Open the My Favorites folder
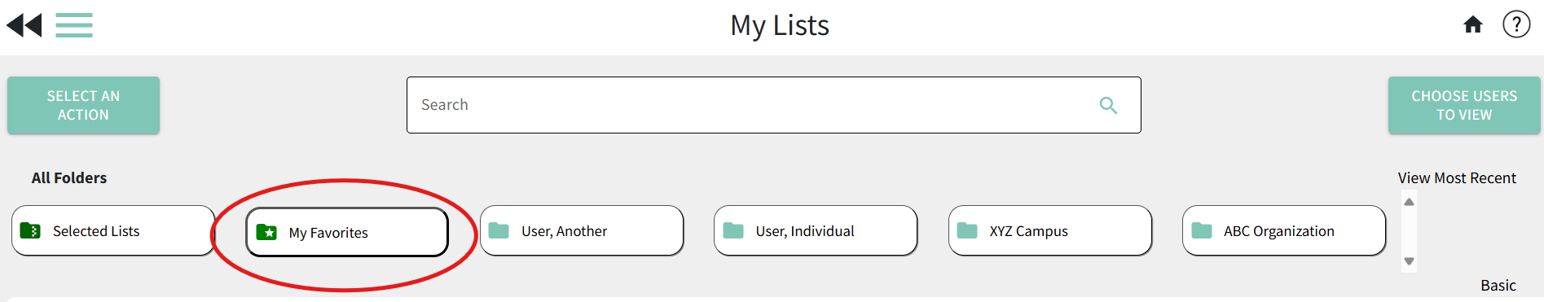1544x302 pixels. [x=347, y=232]
